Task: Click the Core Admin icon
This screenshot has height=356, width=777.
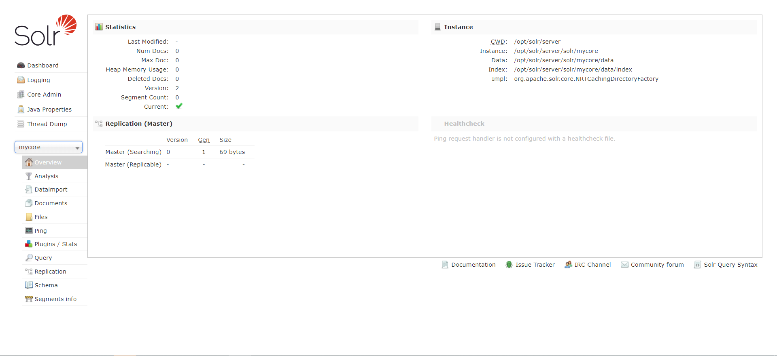Action: 21,95
